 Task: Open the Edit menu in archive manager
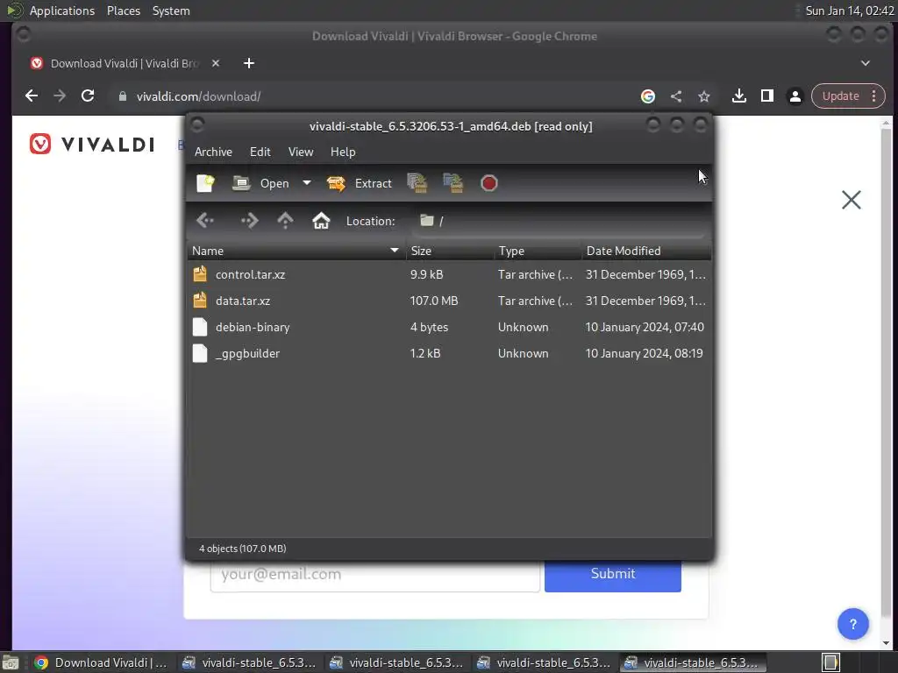(x=260, y=152)
